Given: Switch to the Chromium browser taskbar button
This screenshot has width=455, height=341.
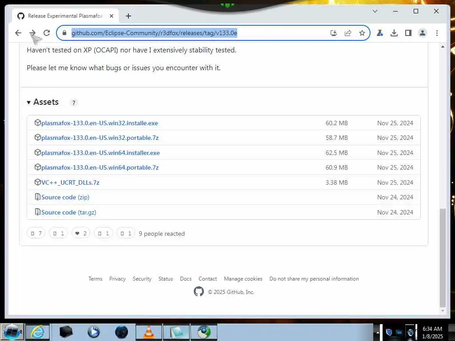Looking at the screenshot, I should (x=204, y=332).
